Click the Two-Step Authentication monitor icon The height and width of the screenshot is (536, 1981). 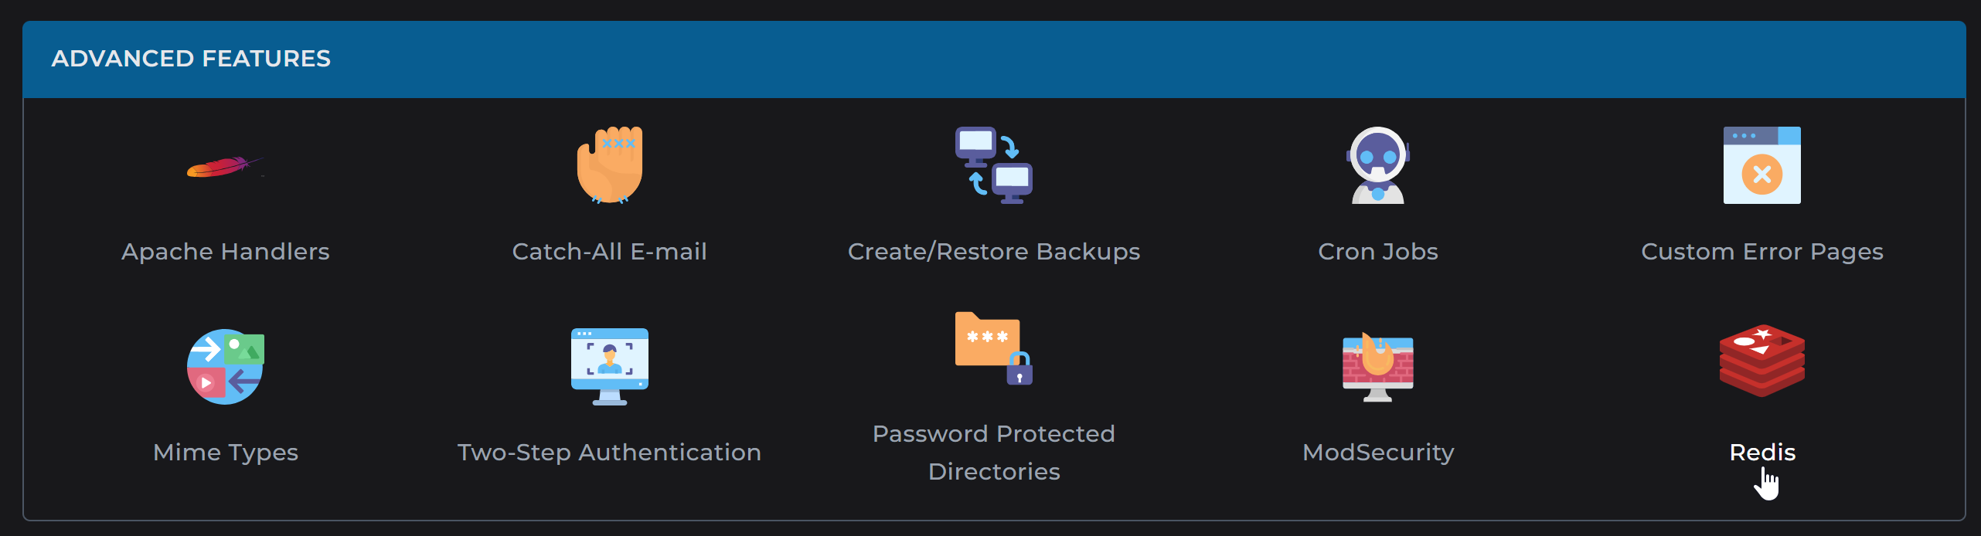click(610, 367)
